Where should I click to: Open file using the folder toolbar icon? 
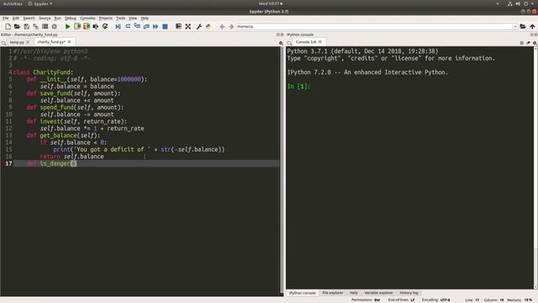click(x=17, y=26)
